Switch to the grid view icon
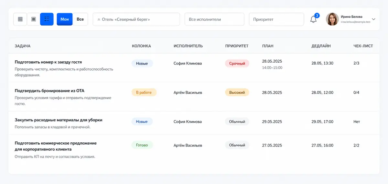This screenshot has width=388, height=184. pyautogui.click(x=20, y=19)
